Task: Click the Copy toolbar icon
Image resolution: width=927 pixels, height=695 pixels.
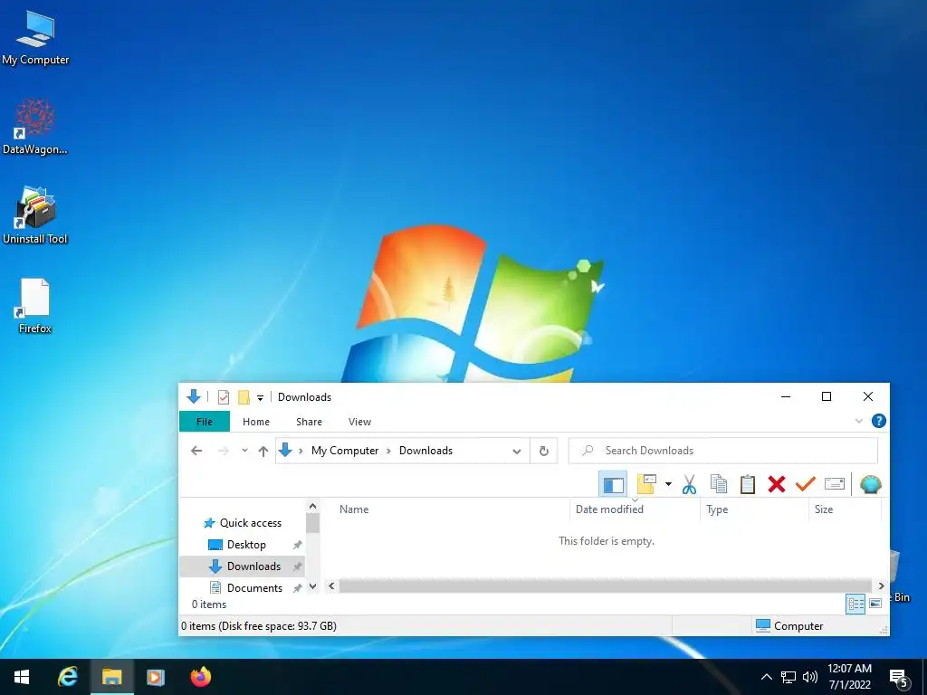Action: [718, 484]
